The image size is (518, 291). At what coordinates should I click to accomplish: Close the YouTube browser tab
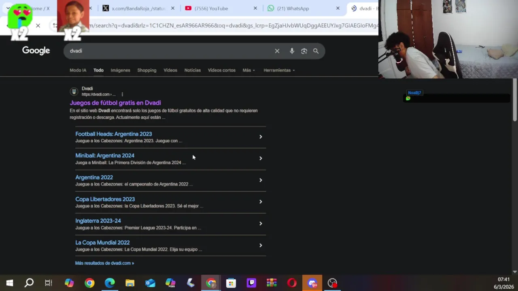click(x=255, y=8)
